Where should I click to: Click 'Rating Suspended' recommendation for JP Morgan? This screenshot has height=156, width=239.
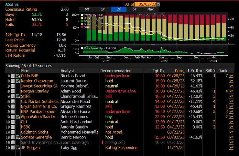(x=121, y=148)
